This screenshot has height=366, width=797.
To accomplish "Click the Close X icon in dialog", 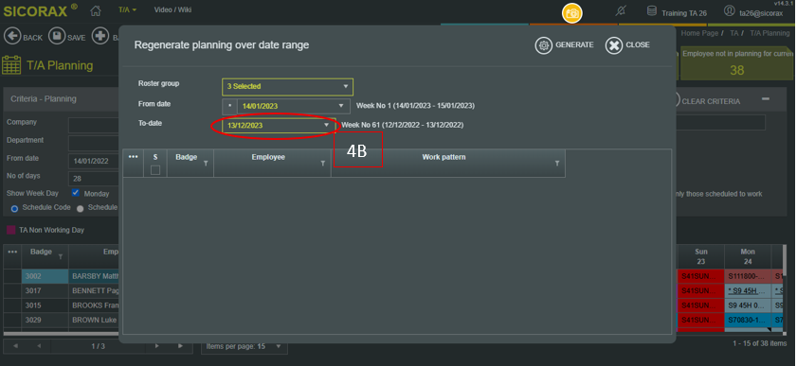I will pyautogui.click(x=614, y=45).
